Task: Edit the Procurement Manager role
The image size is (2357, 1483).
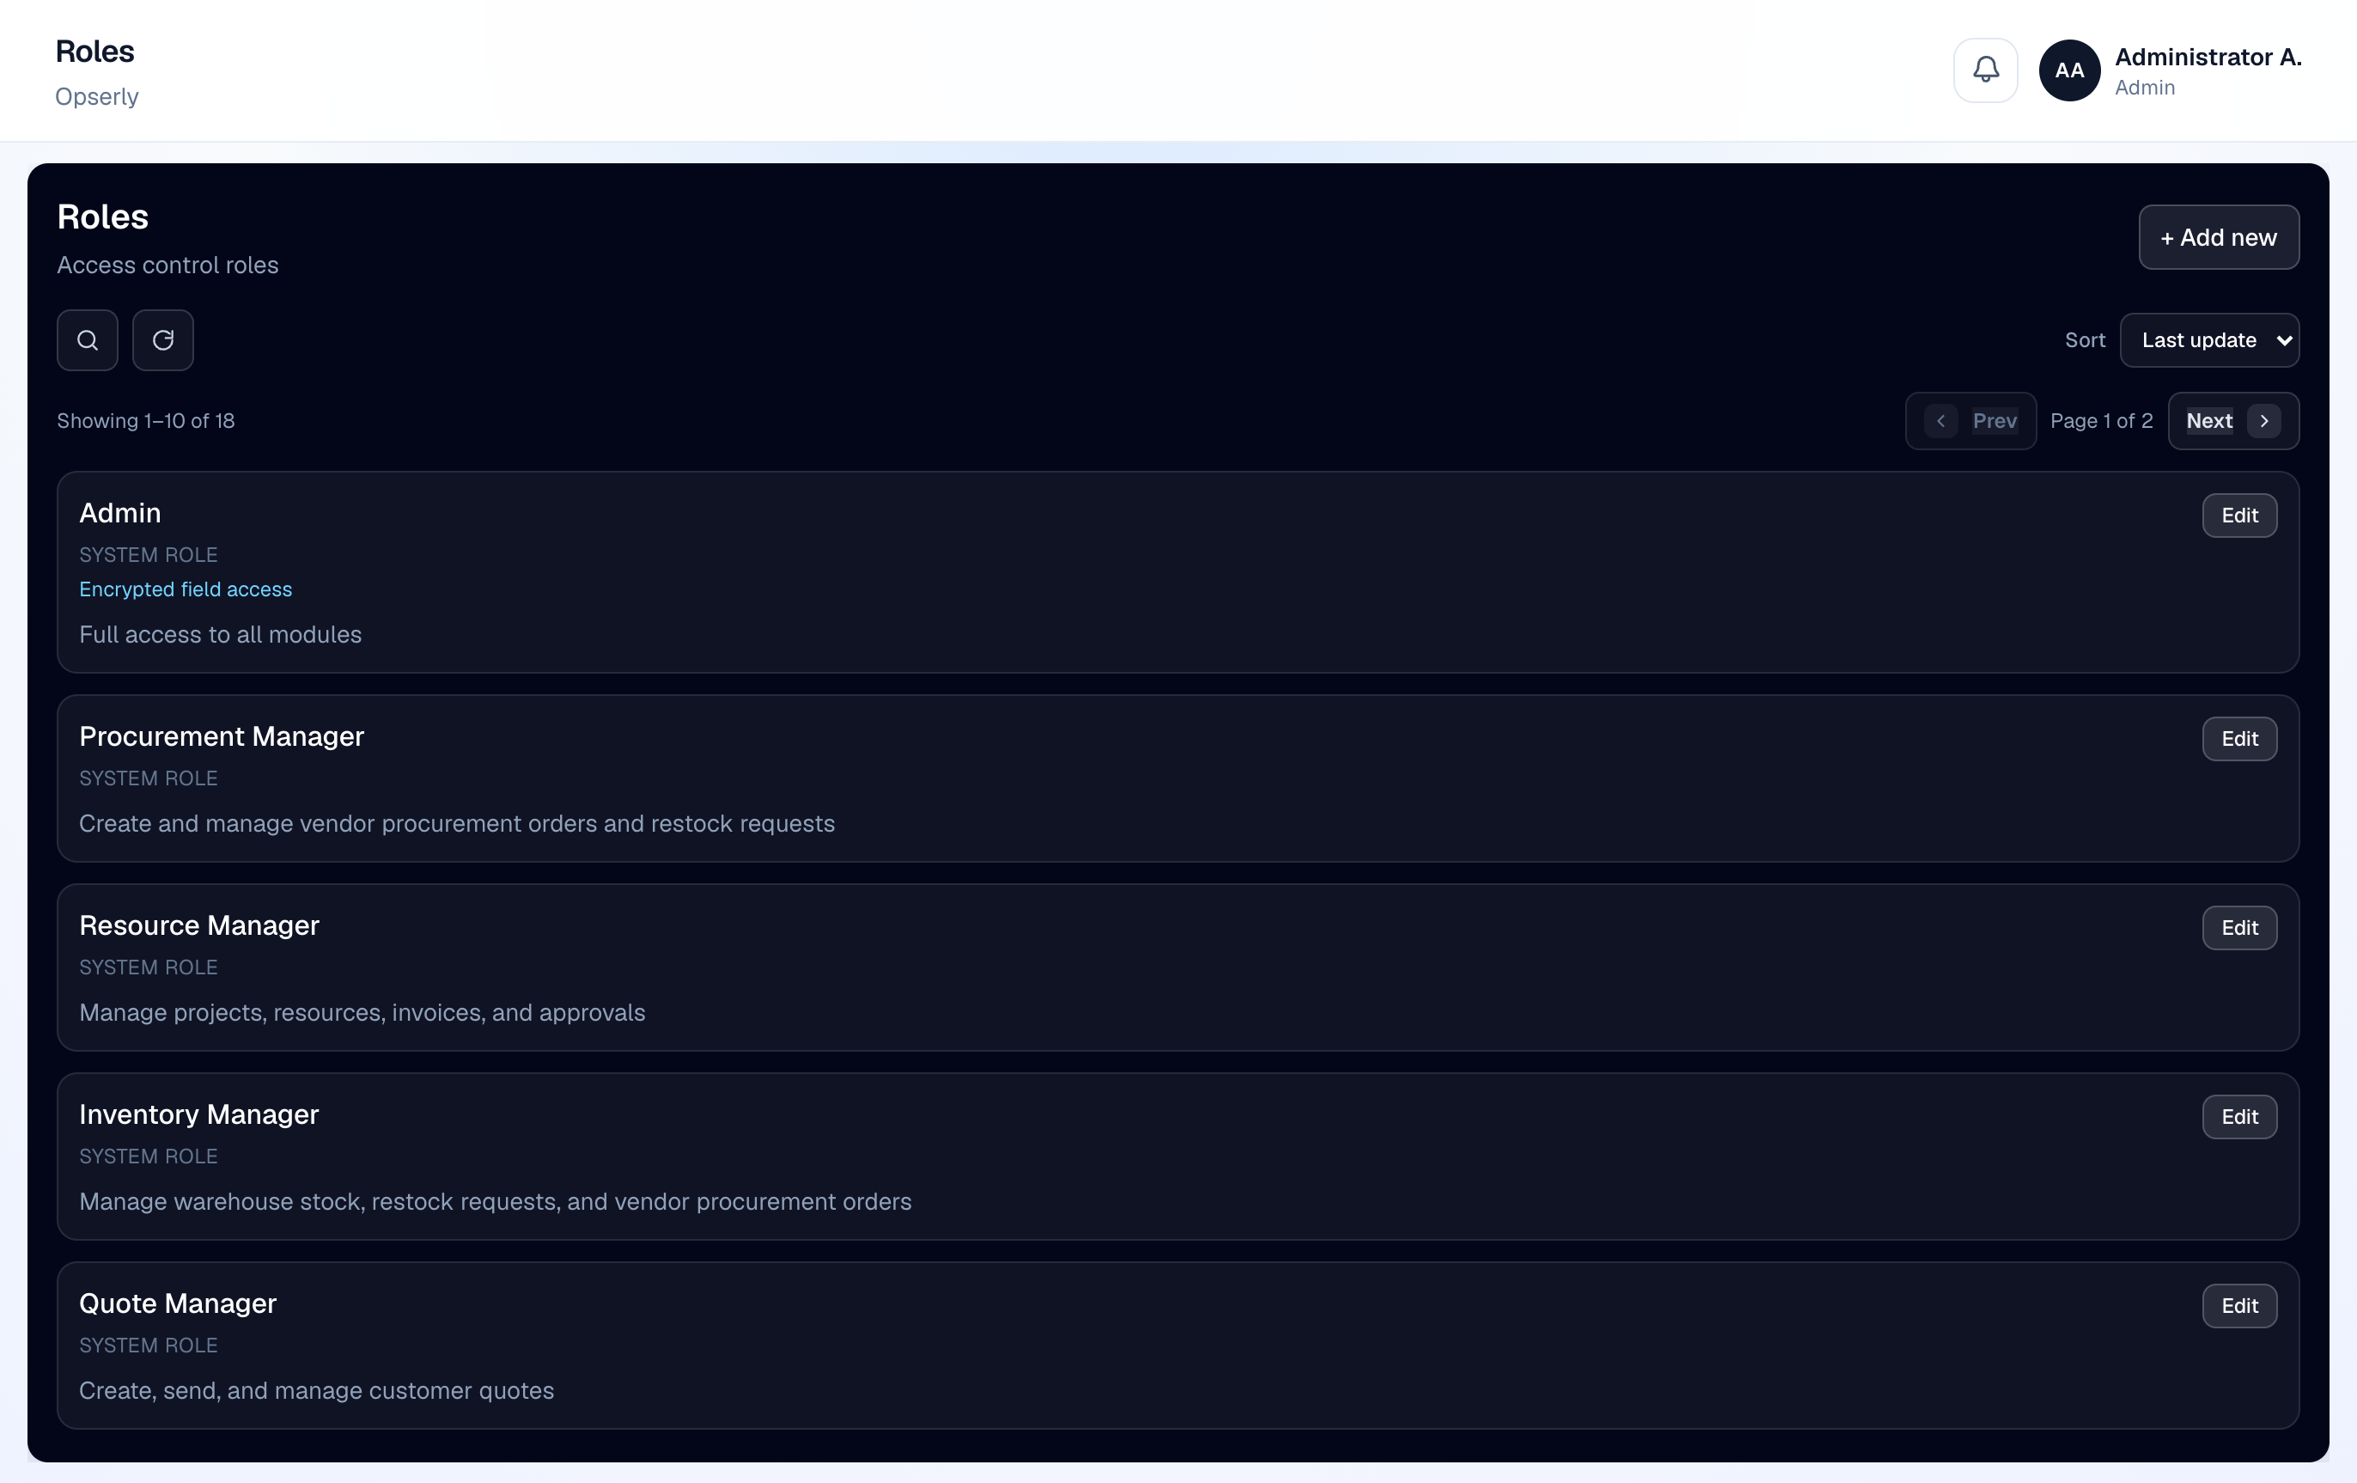Action: [2239, 739]
